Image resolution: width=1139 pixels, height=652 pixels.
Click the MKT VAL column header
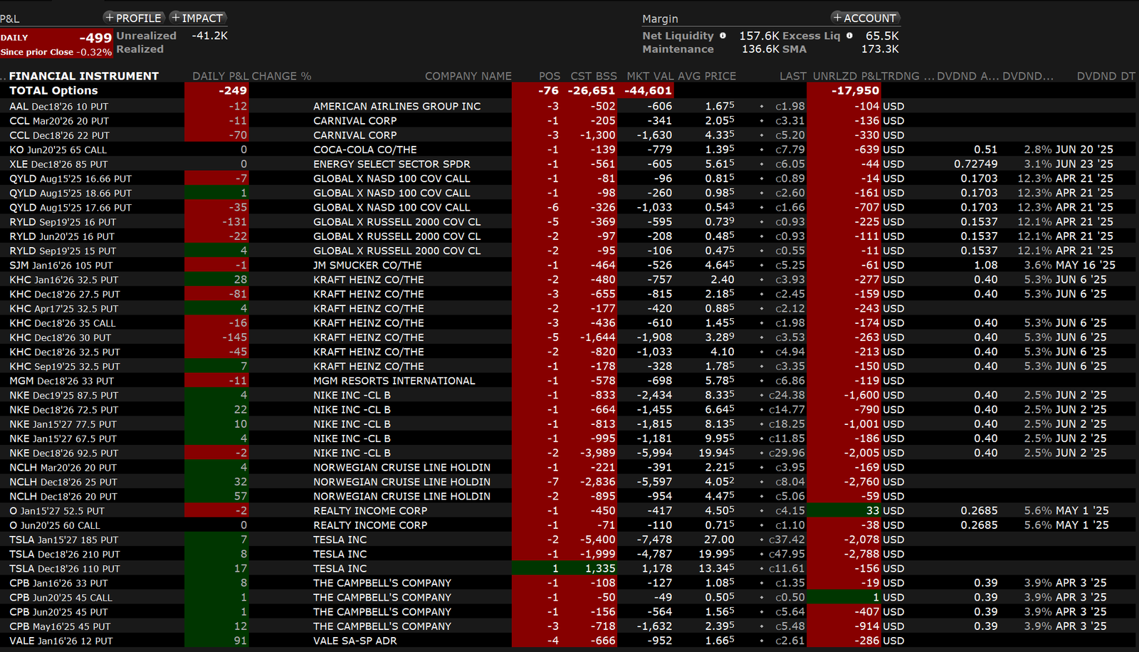tap(649, 76)
